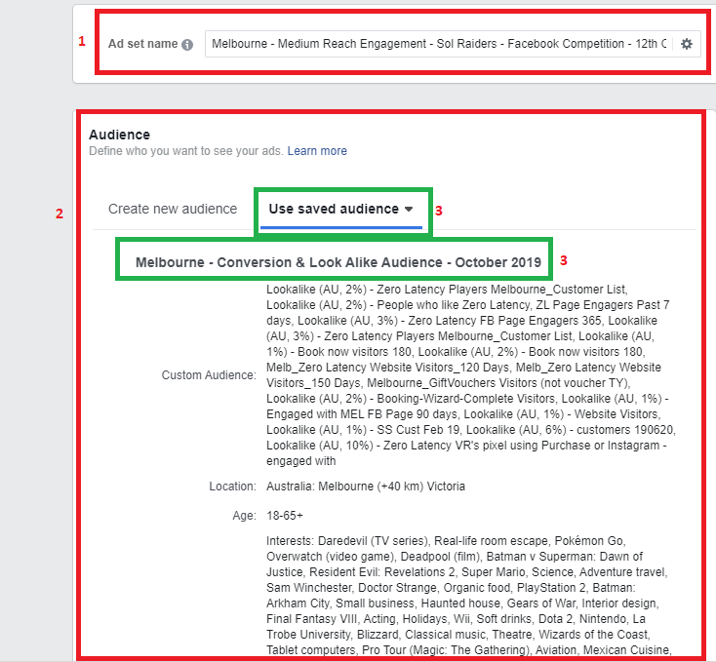The width and height of the screenshot is (716, 662).
Task: Click the Audience section heading
Action: click(x=119, y=135)
